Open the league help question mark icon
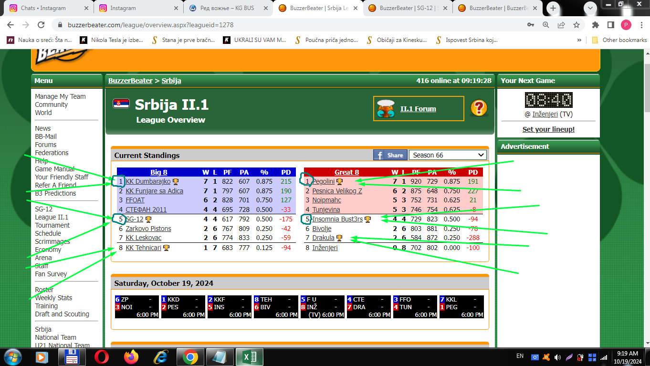The height and width of the screenshot is (366, 650). coord(479,108)
